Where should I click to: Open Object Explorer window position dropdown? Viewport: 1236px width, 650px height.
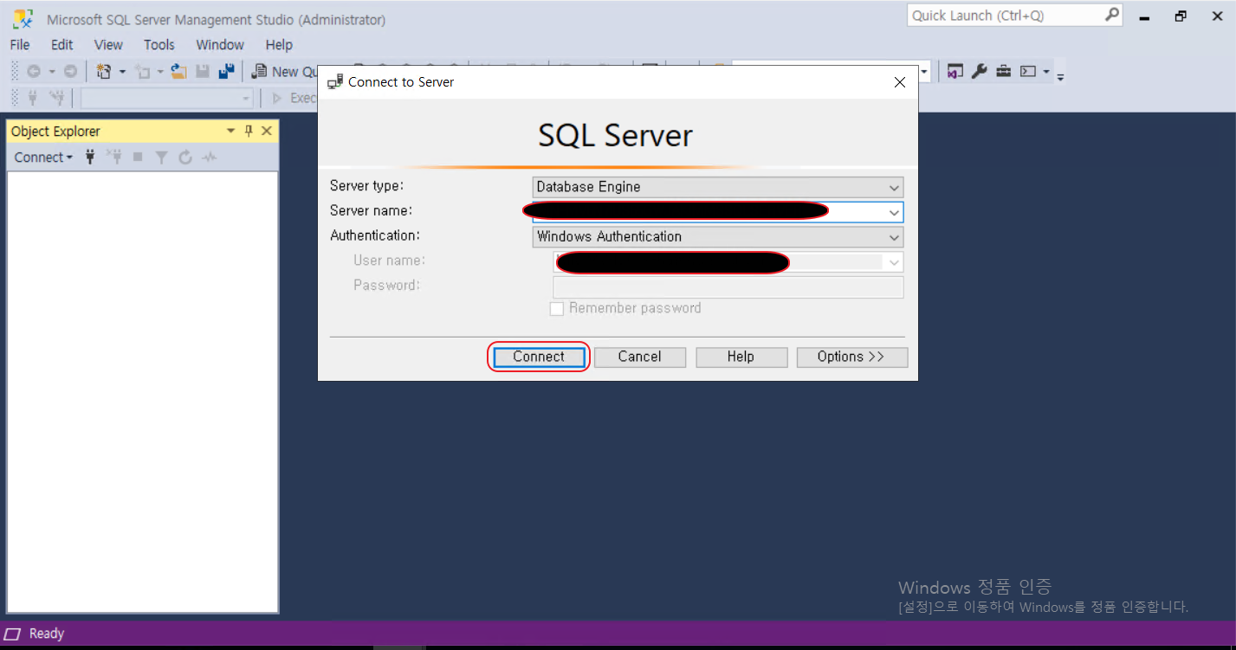[231, 131]
